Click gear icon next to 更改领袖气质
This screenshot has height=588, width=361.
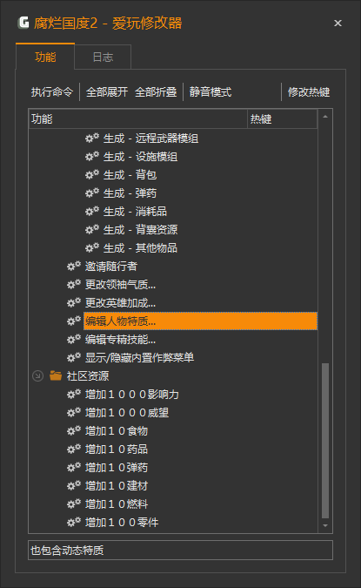pos(74,285)
